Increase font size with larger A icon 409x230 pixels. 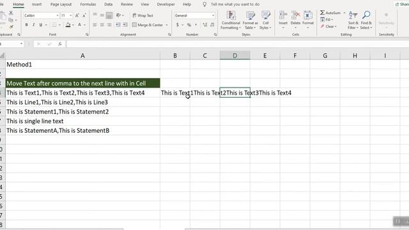point(77,15)
